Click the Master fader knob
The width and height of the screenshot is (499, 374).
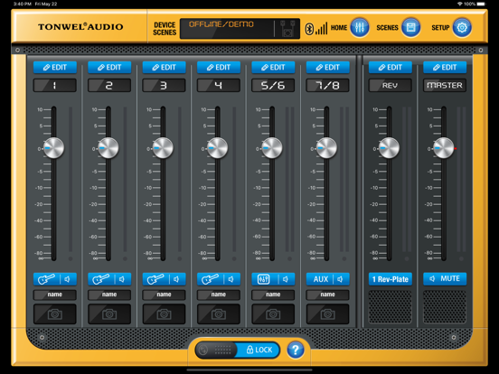pos(443,148)
